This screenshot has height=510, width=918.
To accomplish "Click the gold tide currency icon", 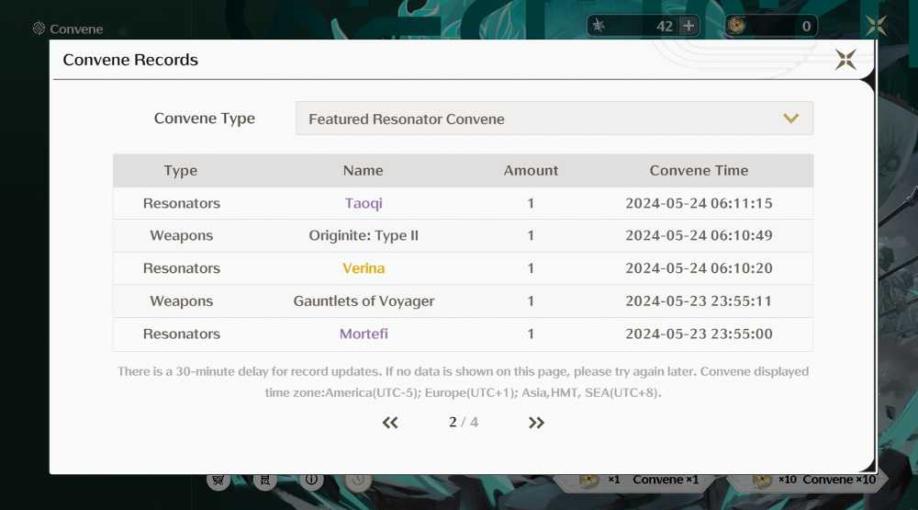I will 736,25.
